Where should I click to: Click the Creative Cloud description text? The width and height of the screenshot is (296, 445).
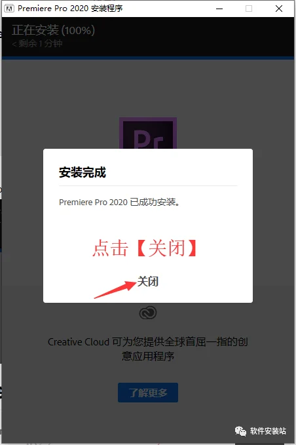tap(148, 349)
